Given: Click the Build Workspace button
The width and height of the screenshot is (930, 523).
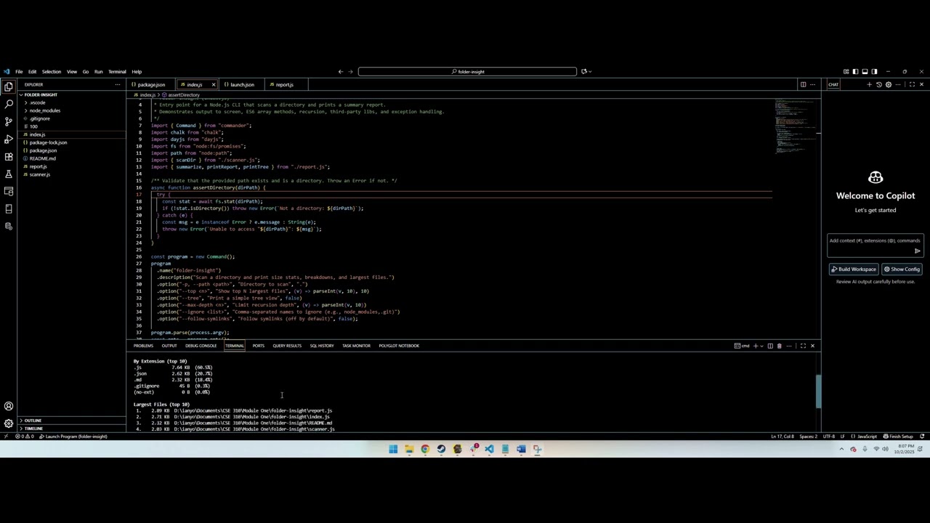Looking at the screenshot, I should pos(854,269).
